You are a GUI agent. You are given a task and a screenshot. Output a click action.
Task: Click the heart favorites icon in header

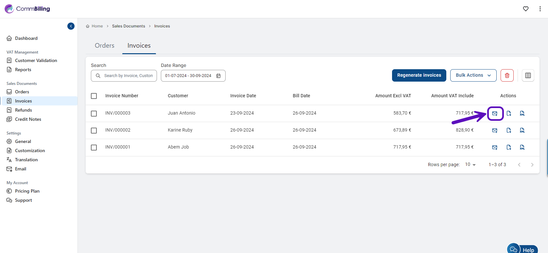pyautogui.click(x=525, y=9)
